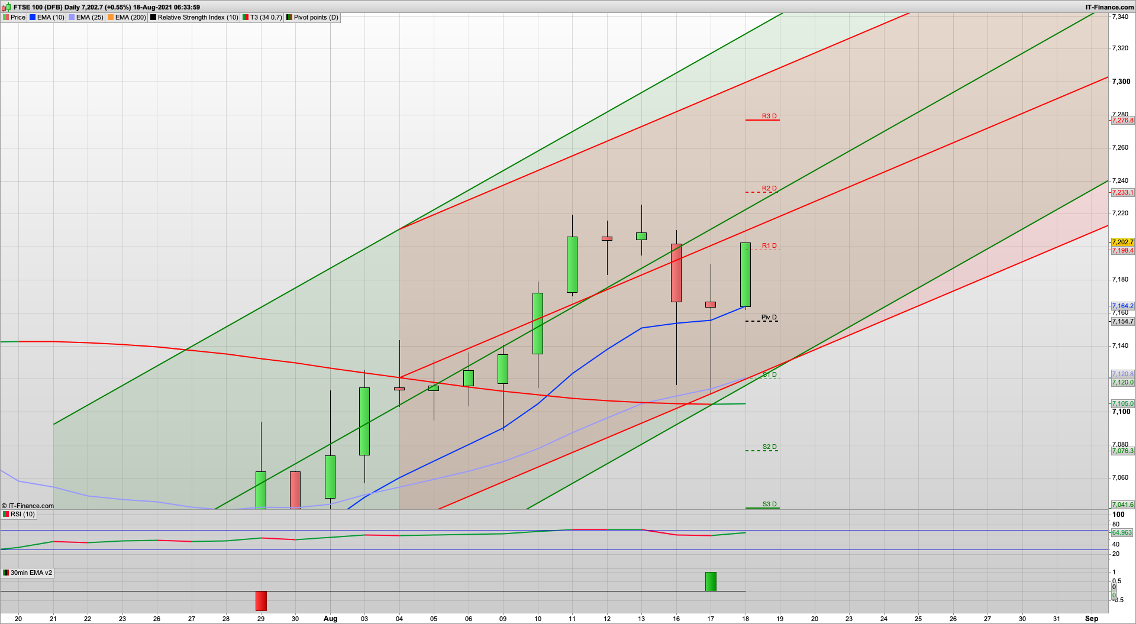Image resolution: width=1136 pixels, height=624 pixels.
Task: Click the 7,105.0 price tag
Action: (x=1122, y=403)
